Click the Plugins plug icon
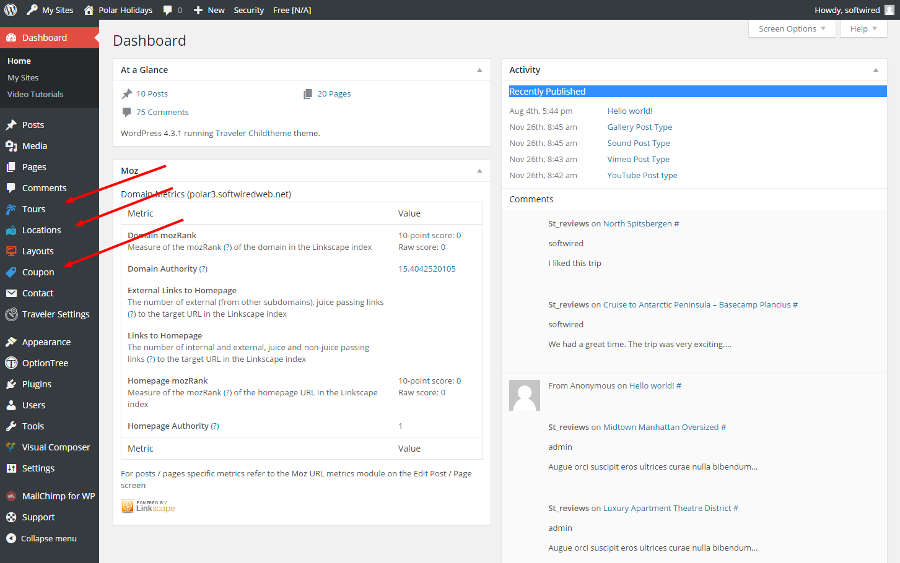 pos(11,384)
